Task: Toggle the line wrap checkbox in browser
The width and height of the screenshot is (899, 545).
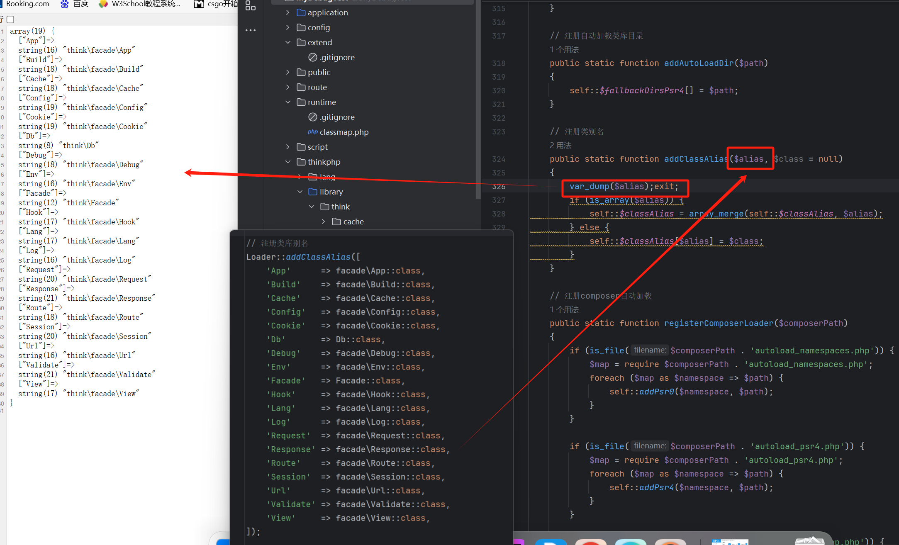Action: (11, 19)
